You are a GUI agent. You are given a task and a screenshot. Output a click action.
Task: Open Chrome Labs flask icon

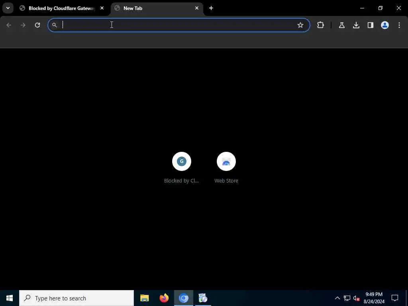click(x=341, y=25)
